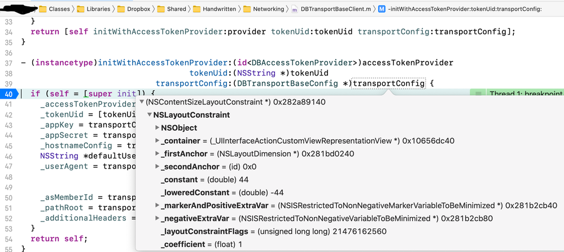Collapse the NSContentSizeLayoutConstraint root variable
The height and width of the screenshot is (252, 564).
tap(141, 102)
